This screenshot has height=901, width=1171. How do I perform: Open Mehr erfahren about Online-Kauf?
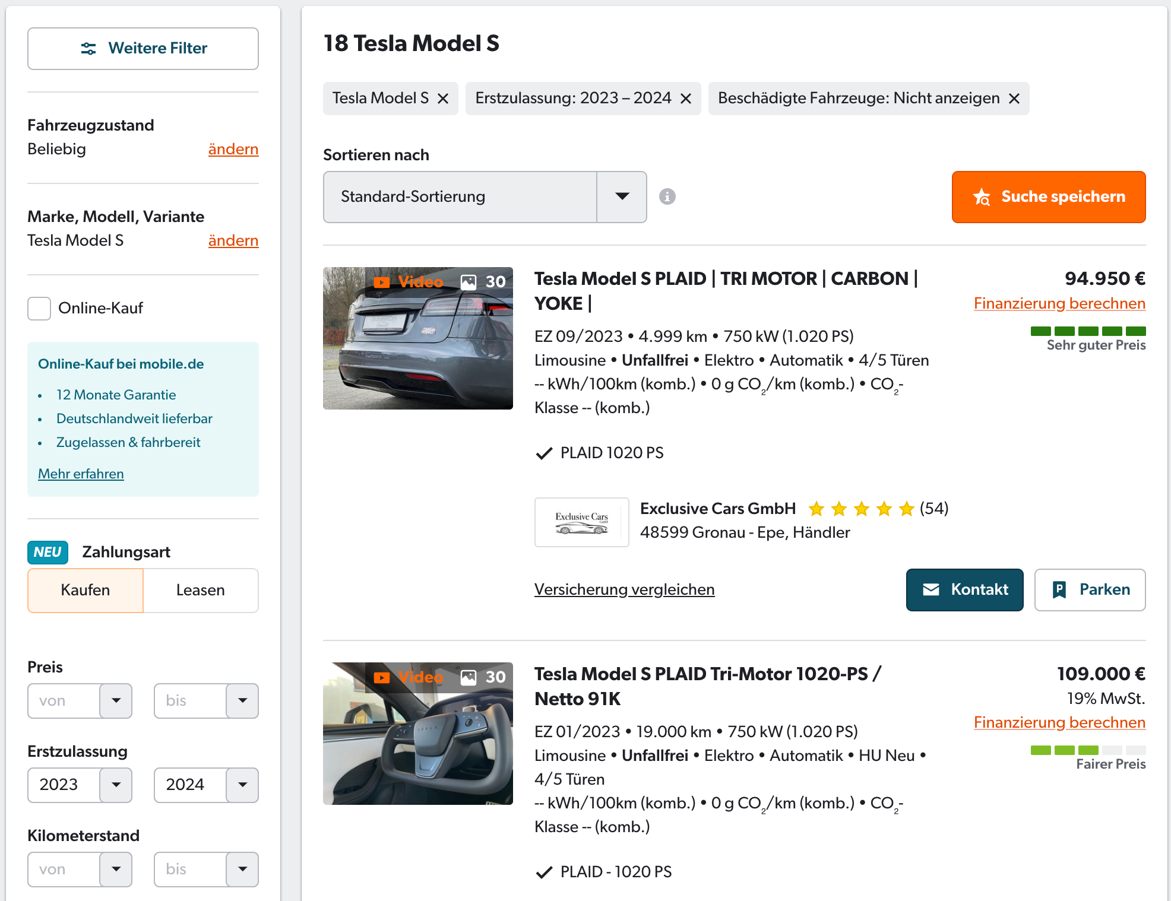click(81, 474)
